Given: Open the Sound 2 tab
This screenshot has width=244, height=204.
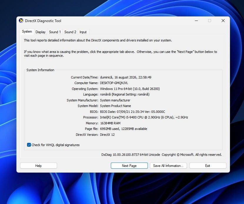Looking at the screenshot, I should click(70, 32).
